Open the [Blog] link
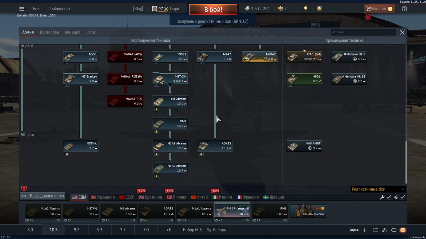 tap(138, 9)
